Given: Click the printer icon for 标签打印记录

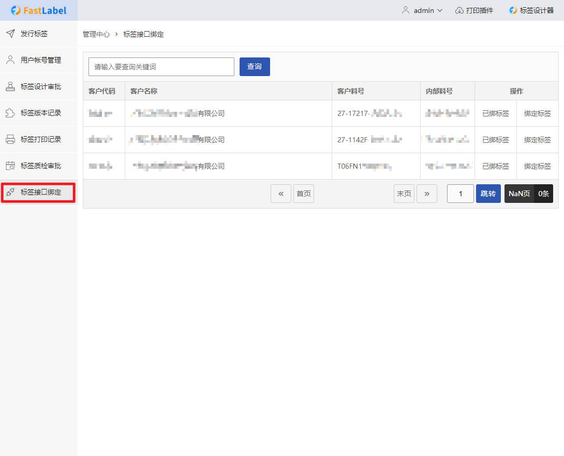Looking at the screenshot, I should [x=10, y=139].
